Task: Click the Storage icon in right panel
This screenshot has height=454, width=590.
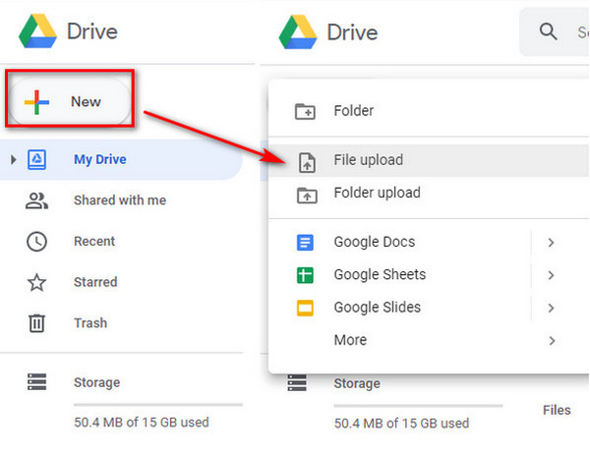Action: click(x=297, y=383)
